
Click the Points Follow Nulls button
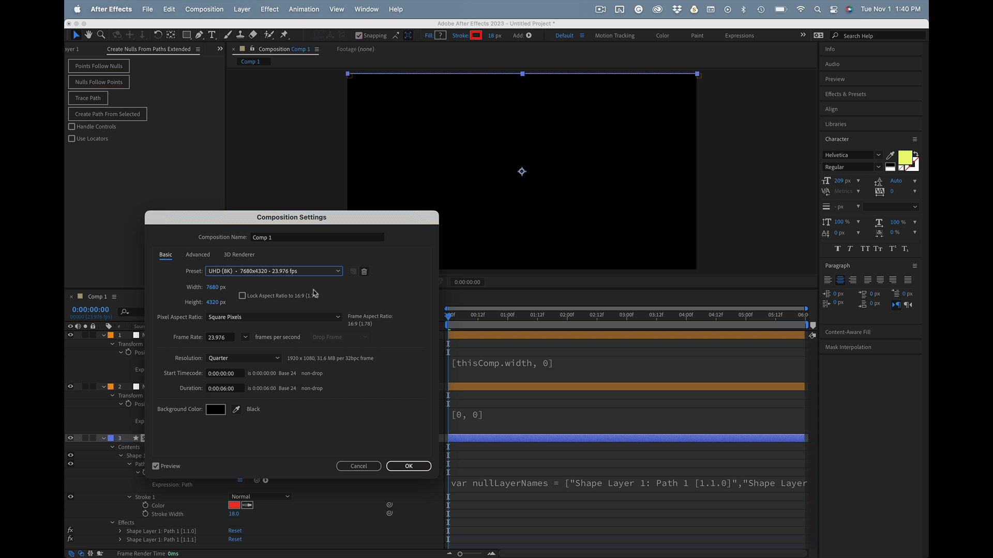[99, 66]
